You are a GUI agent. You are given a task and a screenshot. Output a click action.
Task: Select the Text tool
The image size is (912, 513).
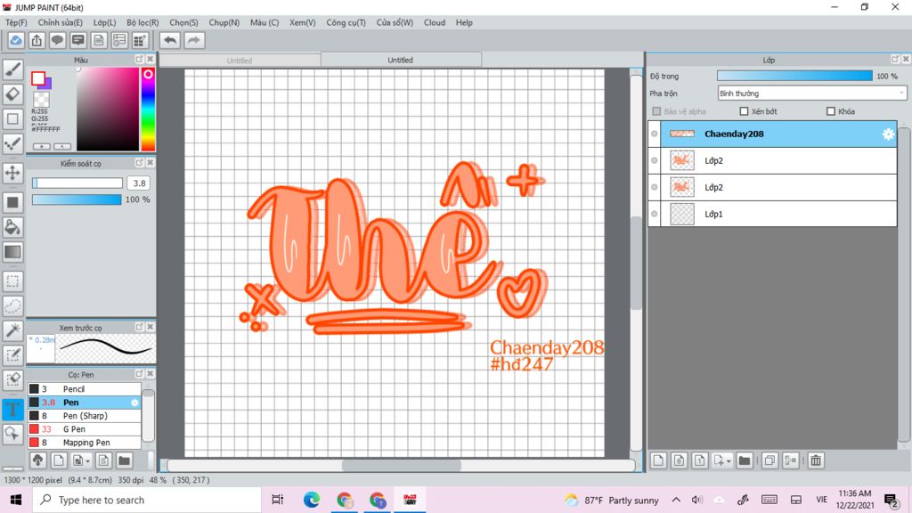(x=12, y=409)
